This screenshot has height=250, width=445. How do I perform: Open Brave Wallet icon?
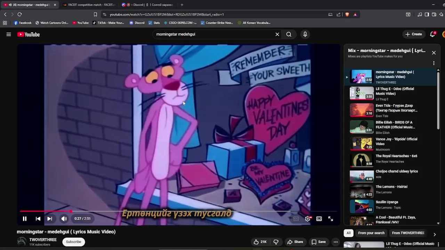434,14
